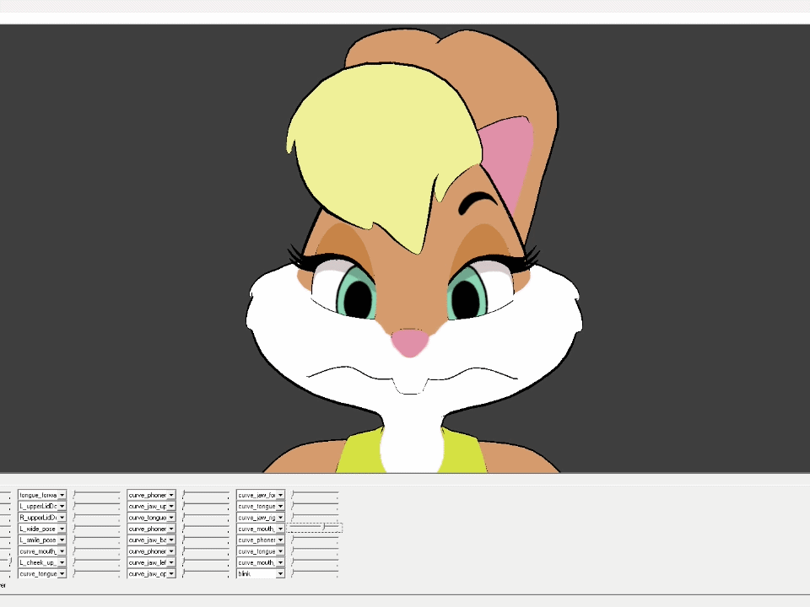Open curve_mouth_ dropdown directly above blink
Screen dimensions: 810x607
(x=261, y=562)
